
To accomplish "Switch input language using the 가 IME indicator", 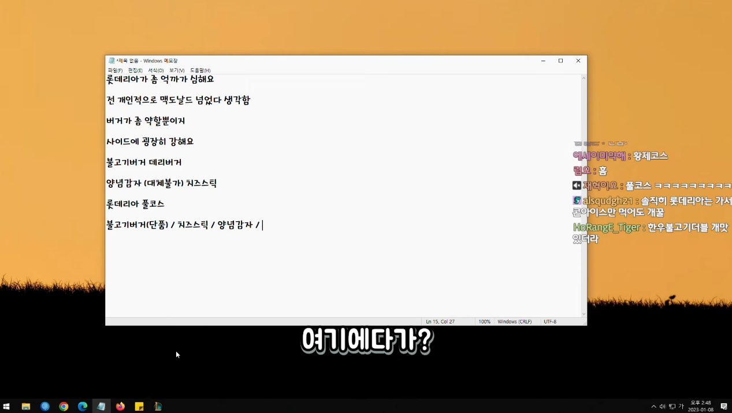I will (681, 406).
